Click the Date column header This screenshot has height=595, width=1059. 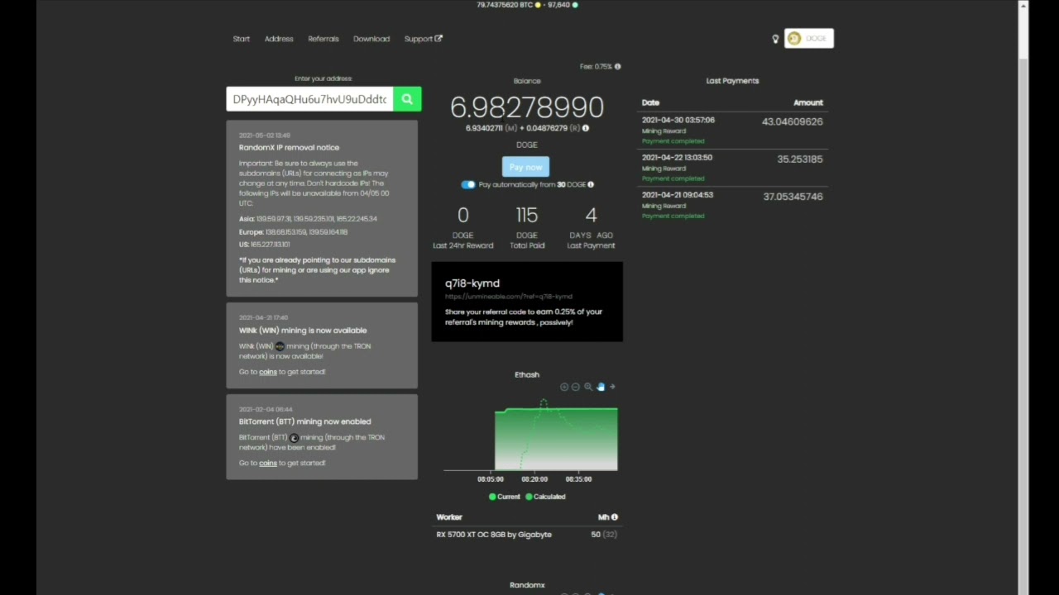(650, 102)
